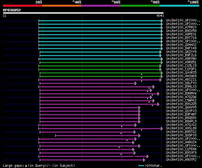Select the UniRef100_Q6Z0Y8 label
This screenshot has height=168, width=202.
pos(181,52)
